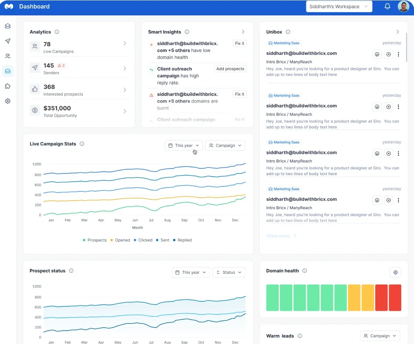
Task: Click emoji reaction icon on third Unibox email
Action: coord(377,154)
